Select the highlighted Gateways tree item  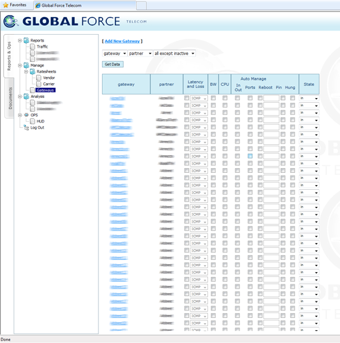[46, 91]
